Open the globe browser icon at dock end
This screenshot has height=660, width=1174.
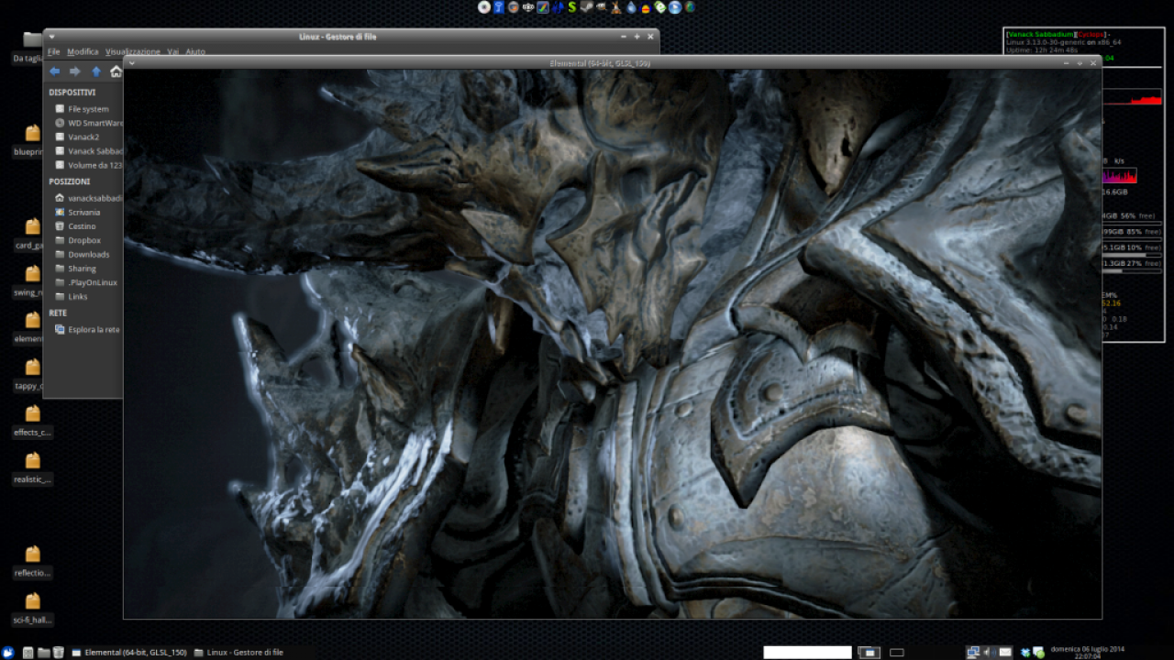click(690, 7)
